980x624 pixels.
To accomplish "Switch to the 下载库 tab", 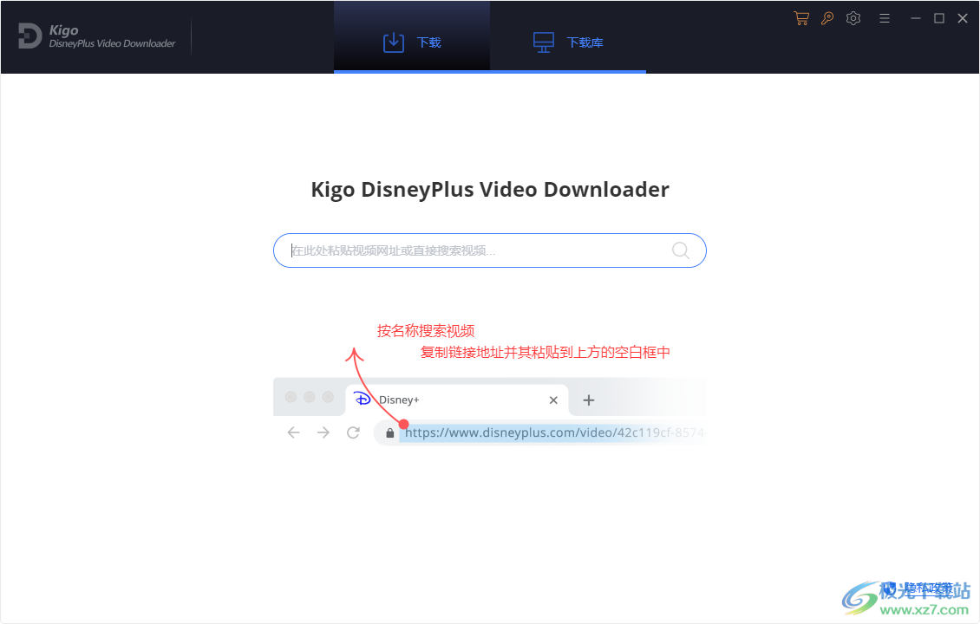I will [x=568, y=37].
